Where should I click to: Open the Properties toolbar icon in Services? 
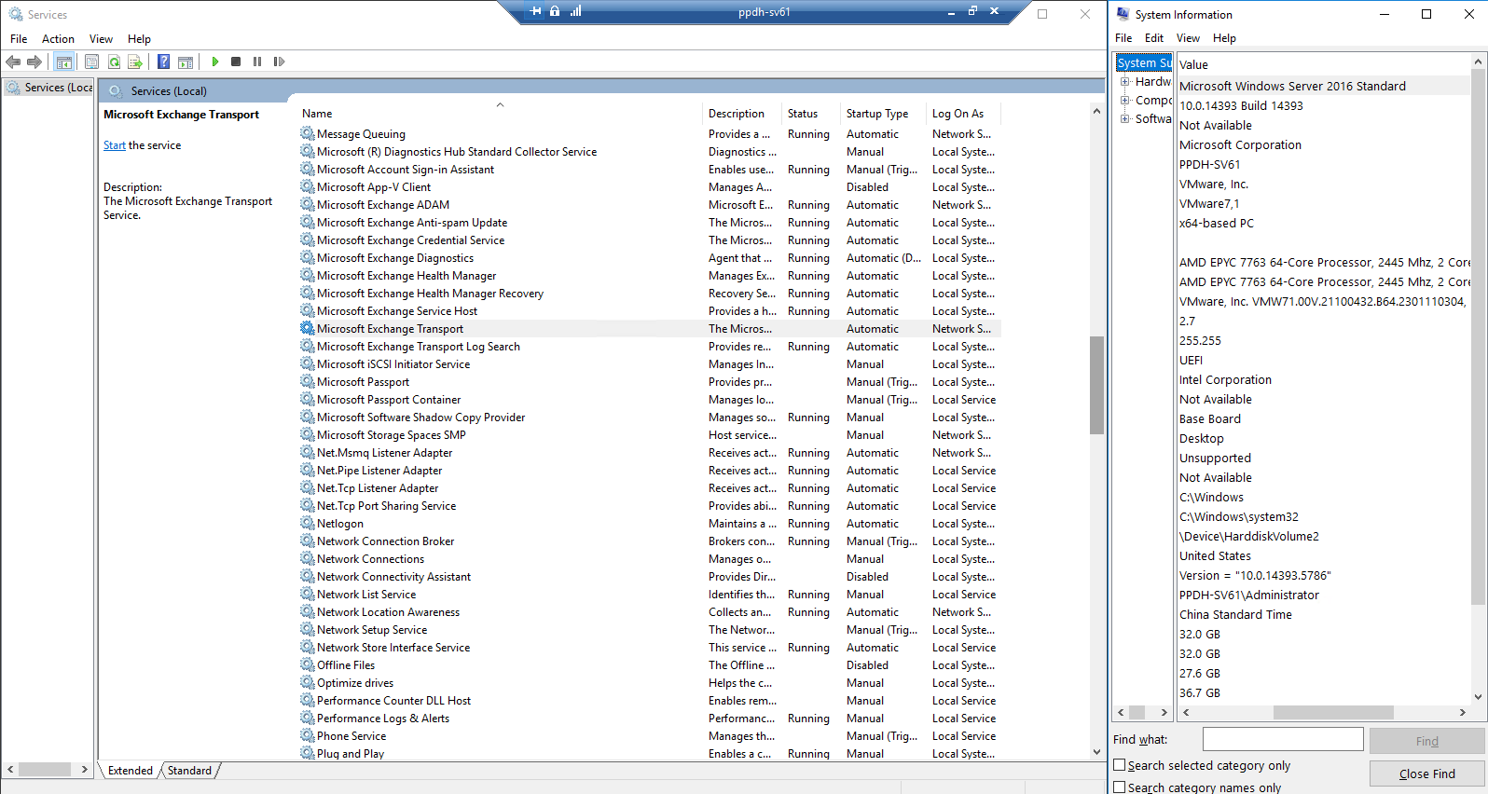pos(91,62)
